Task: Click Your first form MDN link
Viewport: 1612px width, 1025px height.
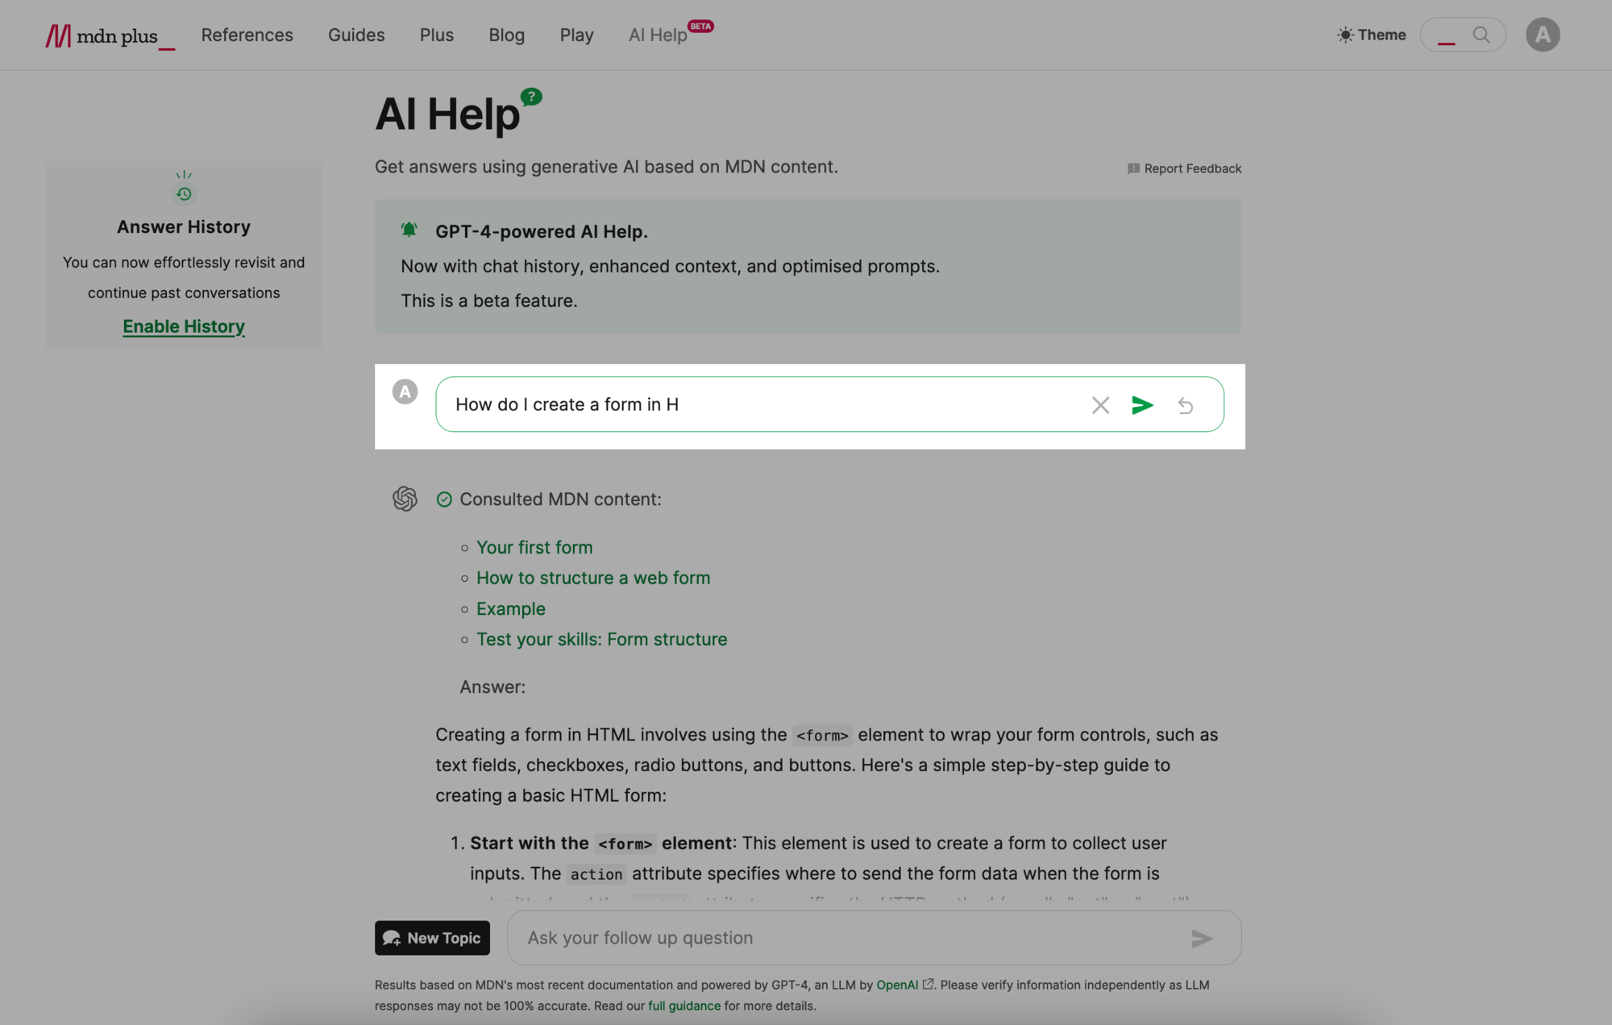Action: pos(534,546)
